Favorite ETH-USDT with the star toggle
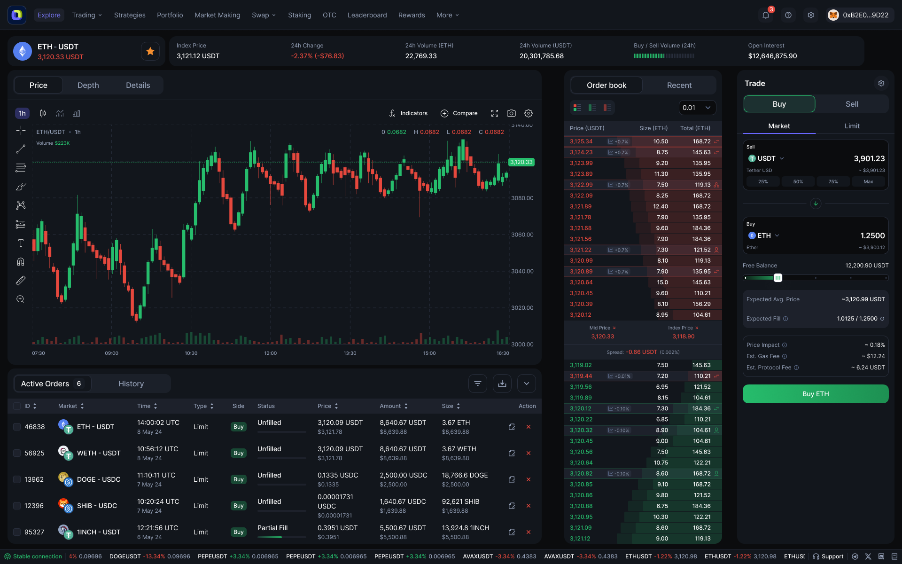Viewport: 902px width, 564px height. tap(150, 51)
